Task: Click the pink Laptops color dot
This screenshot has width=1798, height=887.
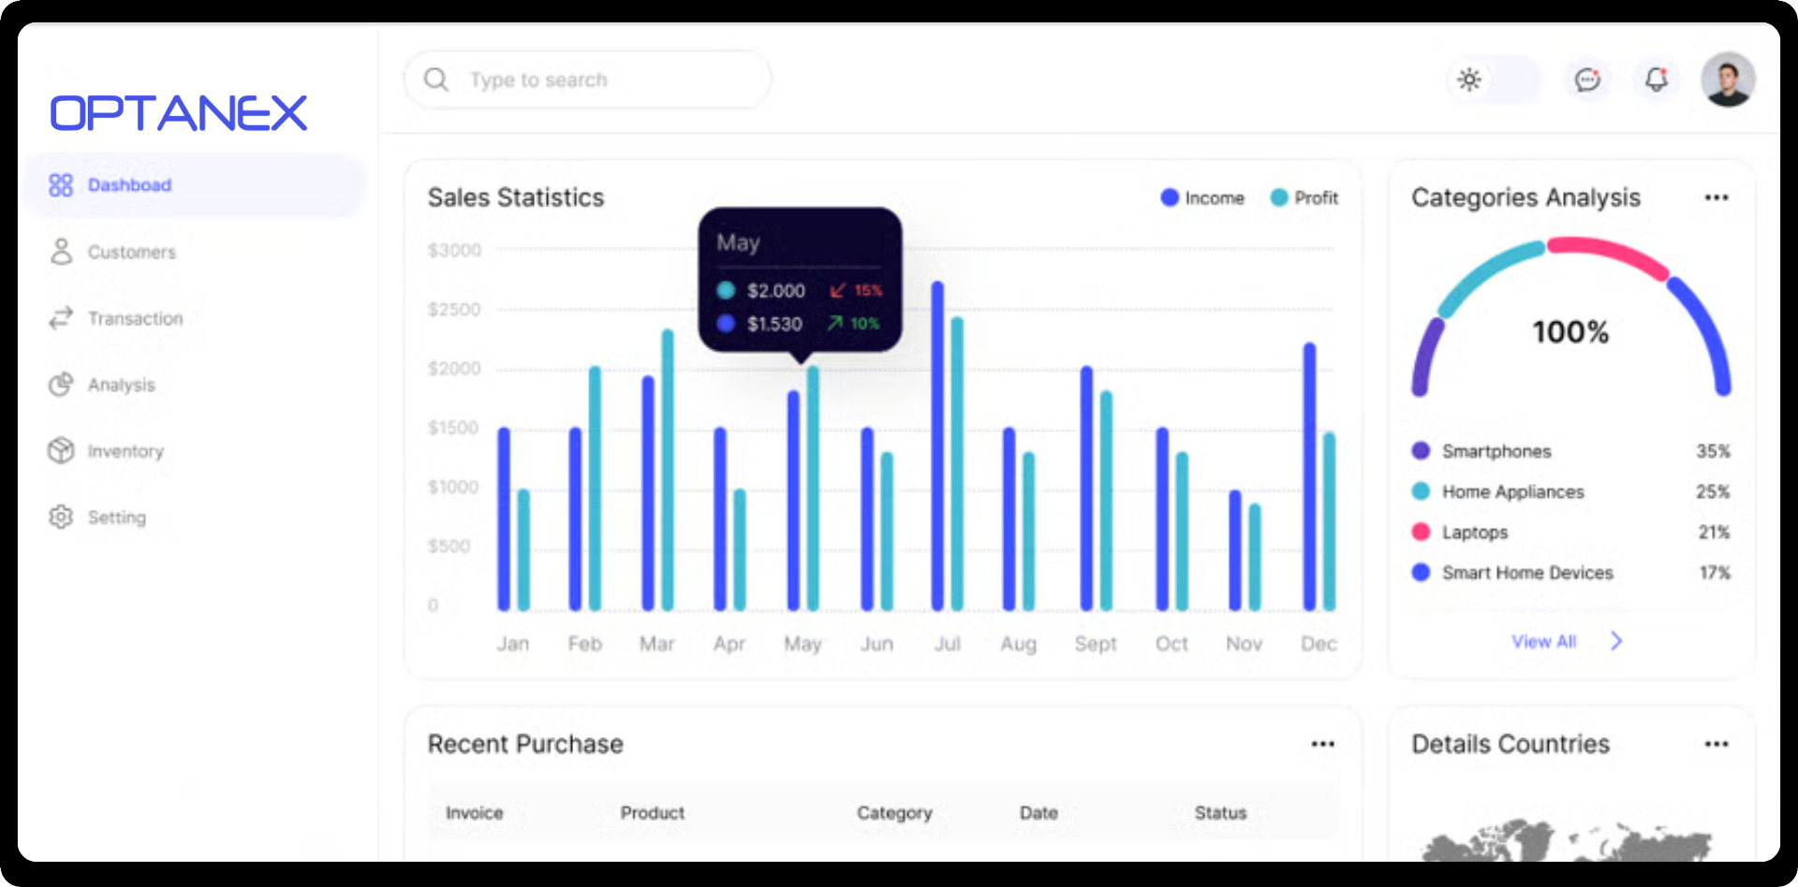Action: coord(1421,532)
